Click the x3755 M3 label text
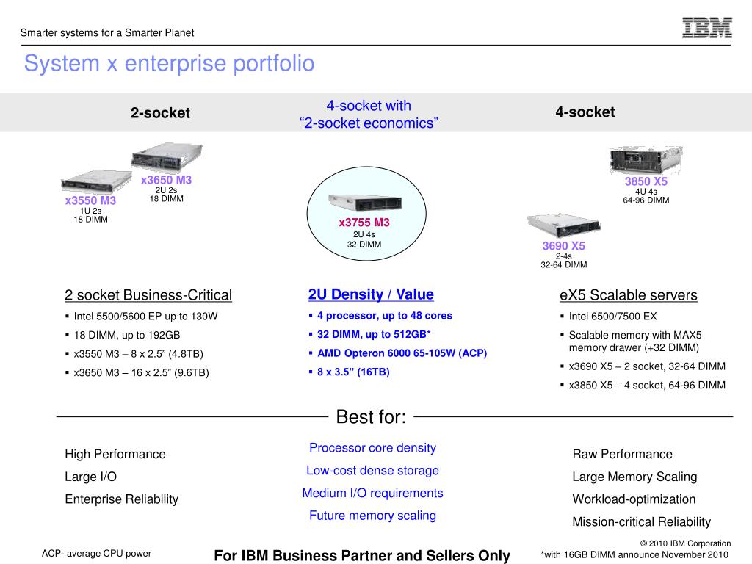The width and height of the screenshot is (752, 564). coord(364,223)
